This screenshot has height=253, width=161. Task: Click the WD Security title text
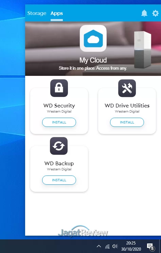(x=59, y=105)
